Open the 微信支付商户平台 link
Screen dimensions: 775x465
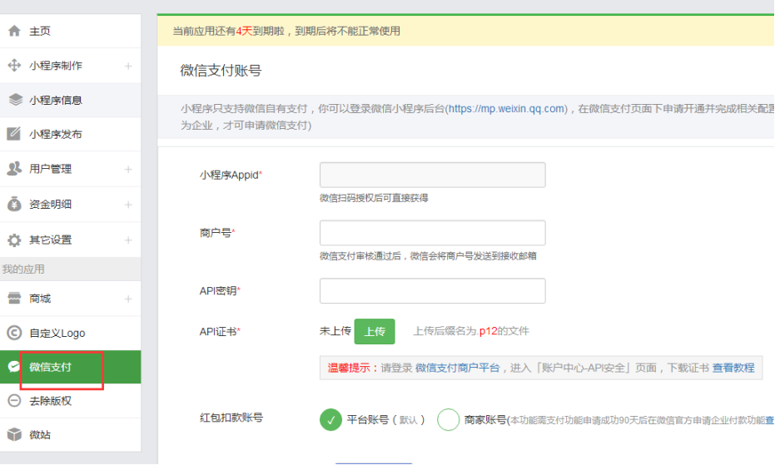pos(457,367)
